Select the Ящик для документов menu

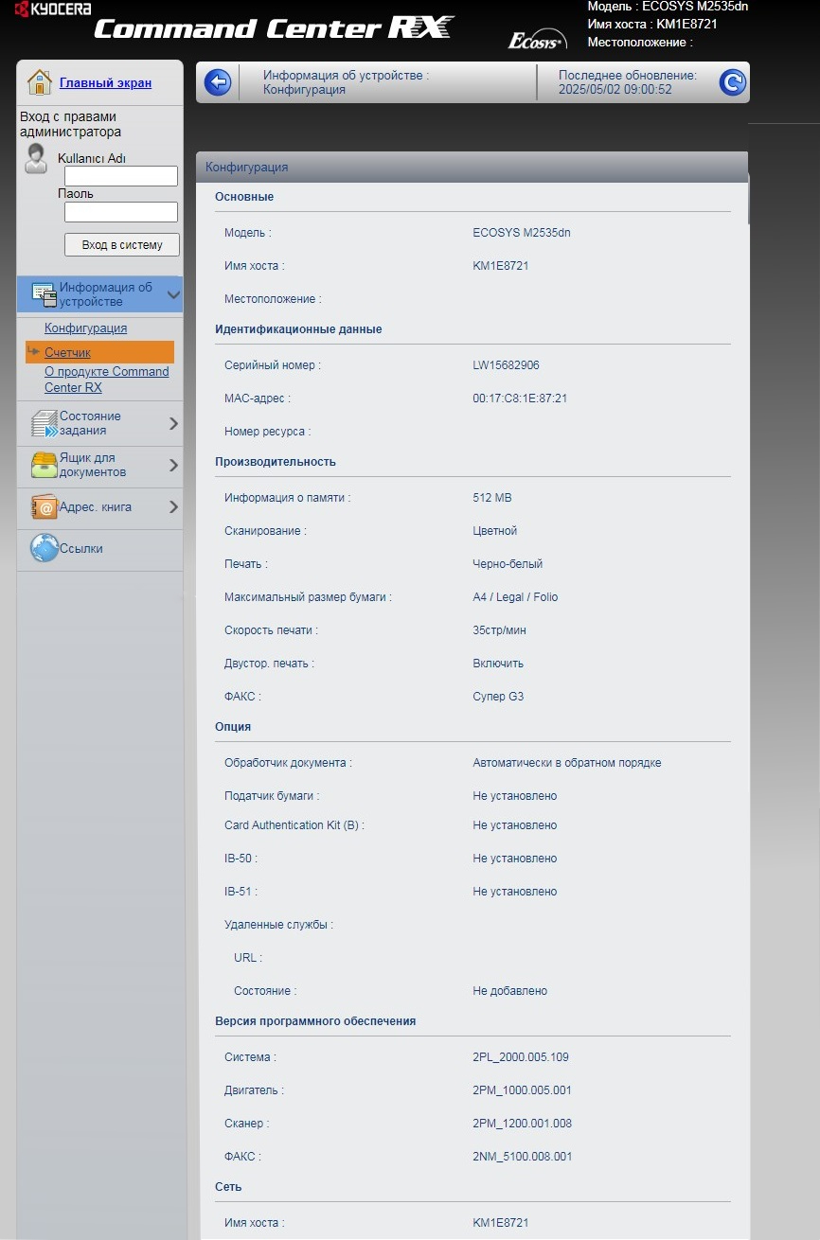(100, 465)
